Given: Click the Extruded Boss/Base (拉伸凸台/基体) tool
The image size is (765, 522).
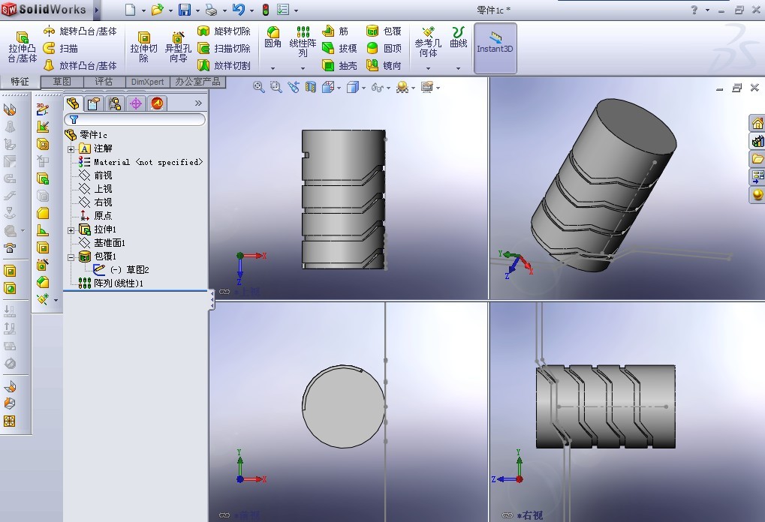Looking at the screenshot, I should [x=22, y=47].
